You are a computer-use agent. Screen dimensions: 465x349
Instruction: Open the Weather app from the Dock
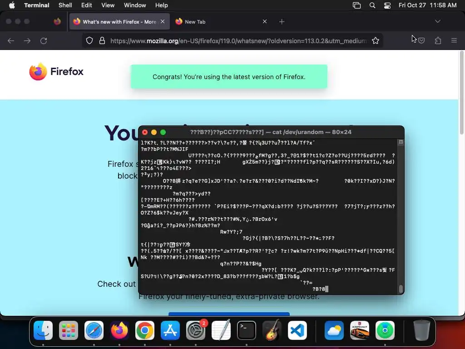(x=334, y=330)
